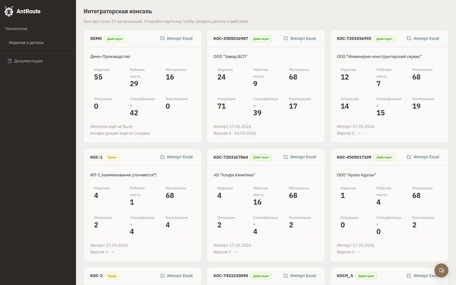
Task: Click Импорт Excel for КОС-7203456955
Action: (423, 38)
